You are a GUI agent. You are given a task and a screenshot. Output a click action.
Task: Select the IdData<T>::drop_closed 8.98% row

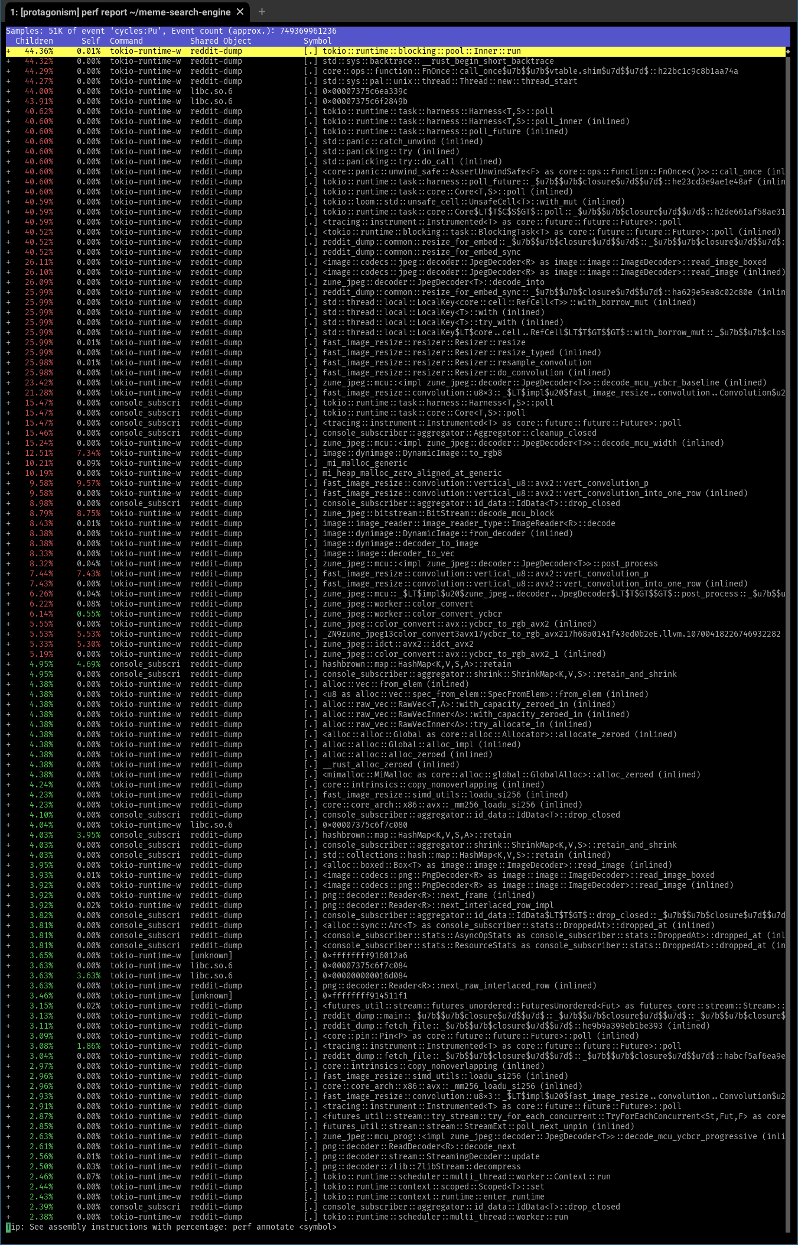click(x=396, y=503)
